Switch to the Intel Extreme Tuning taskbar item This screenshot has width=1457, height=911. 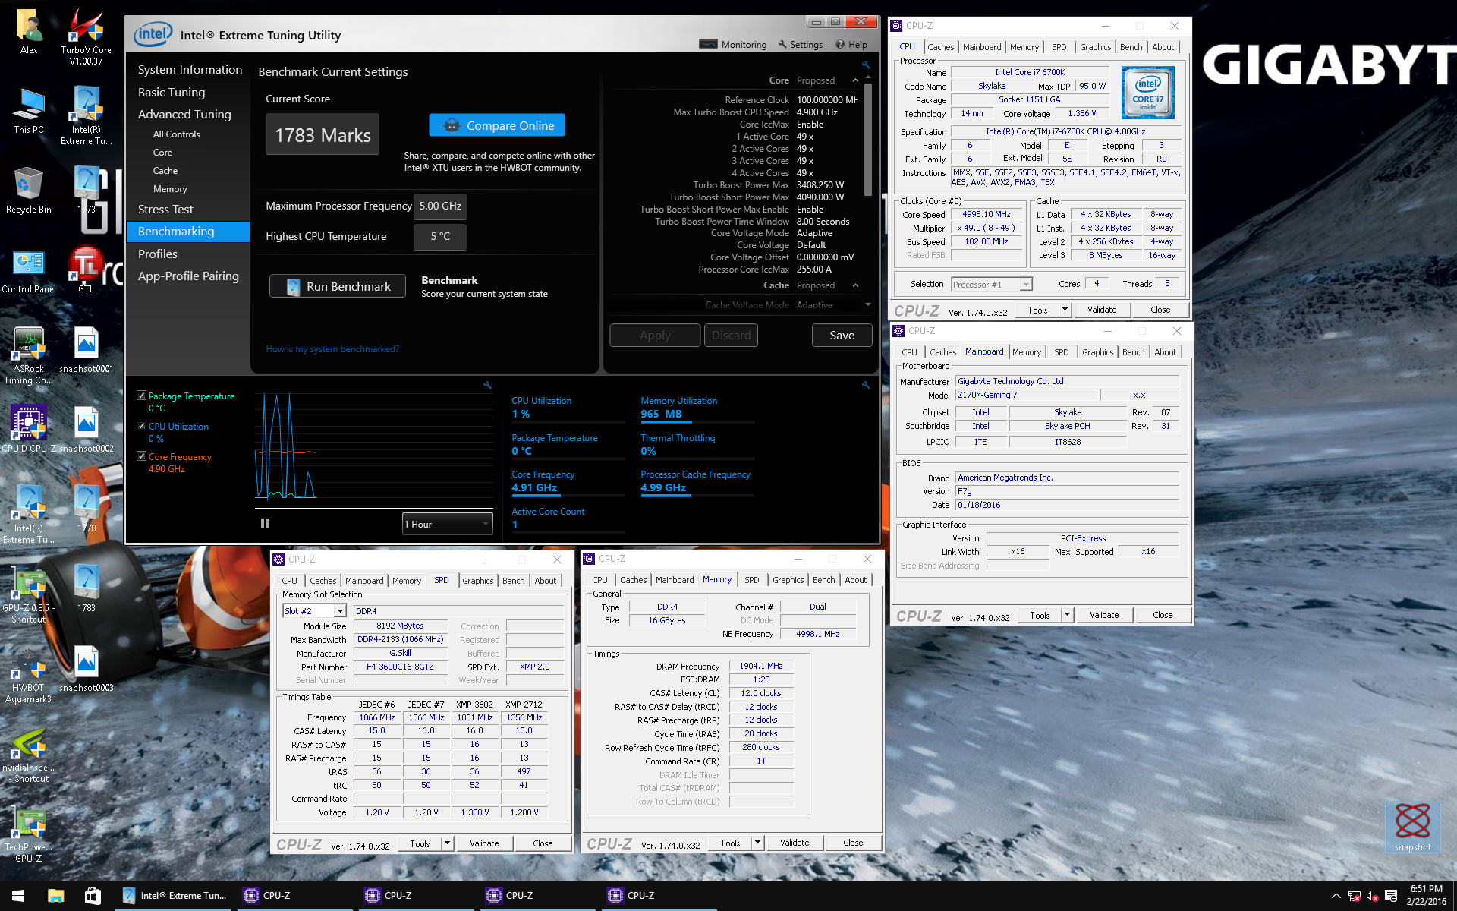174,896
